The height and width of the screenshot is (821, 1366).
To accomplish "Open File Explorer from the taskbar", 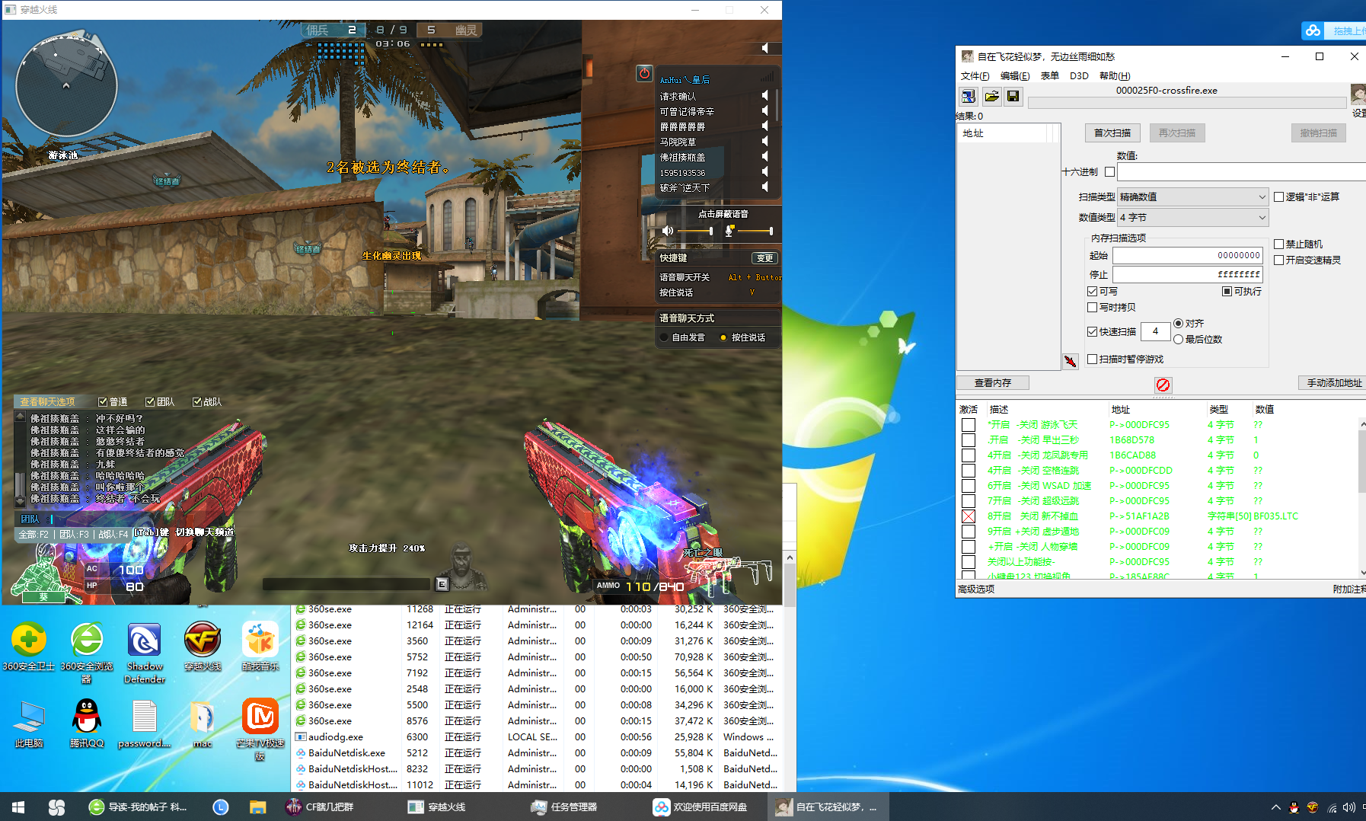I will click(x=257, y=807).
